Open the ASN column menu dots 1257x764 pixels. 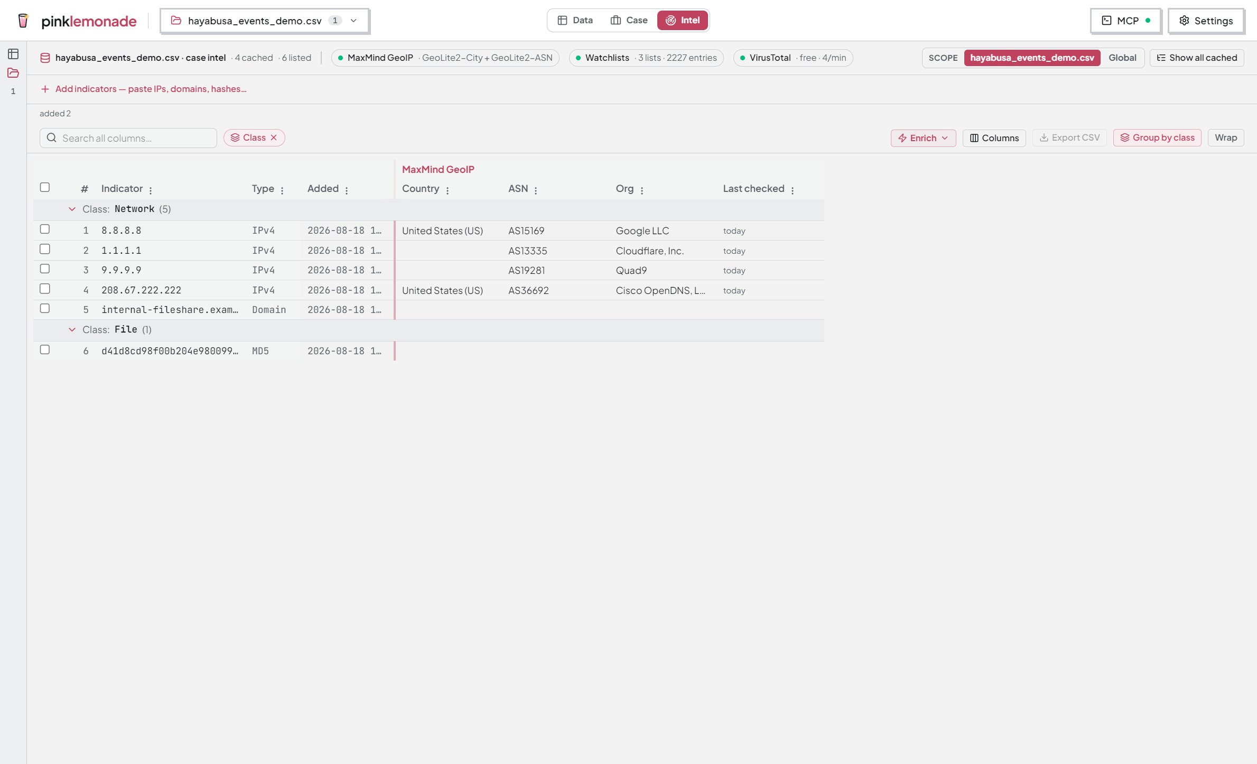(536, 190)
